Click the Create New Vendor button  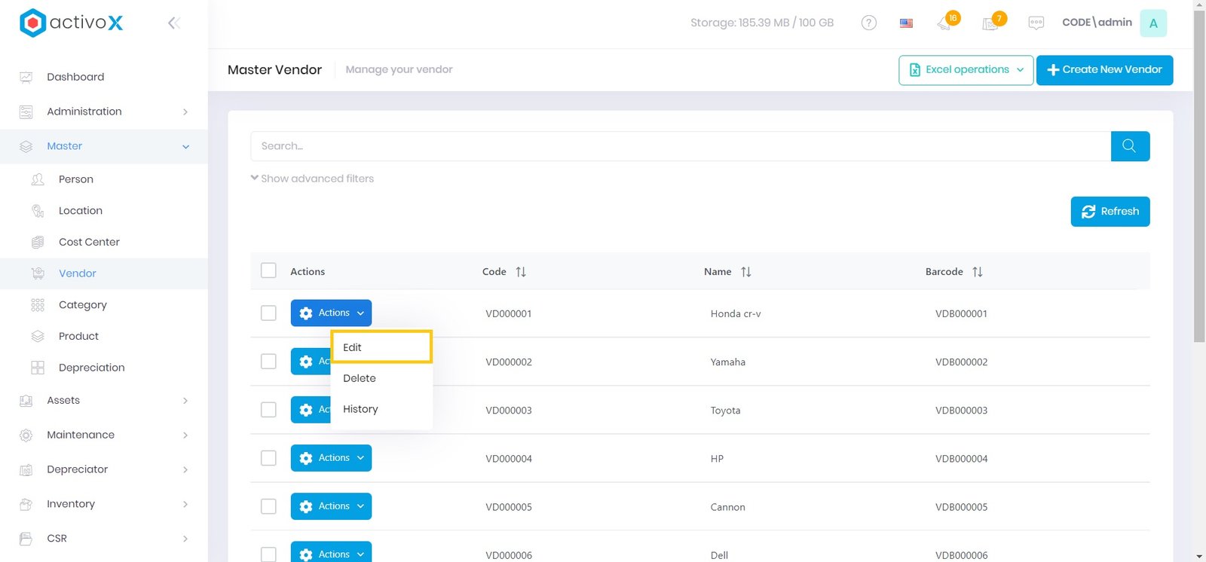(1104, 70)
